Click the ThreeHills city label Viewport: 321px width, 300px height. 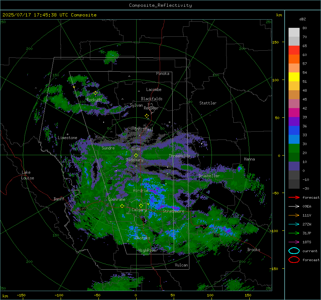point(179,156)
